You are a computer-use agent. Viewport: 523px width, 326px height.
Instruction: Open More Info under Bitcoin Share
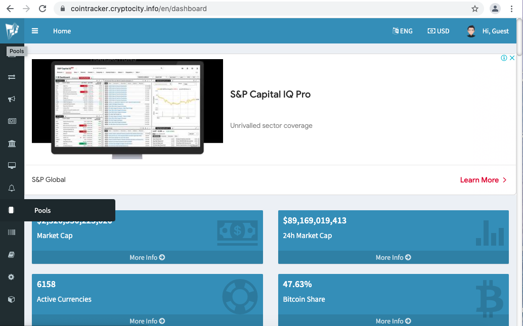[393, 321]
